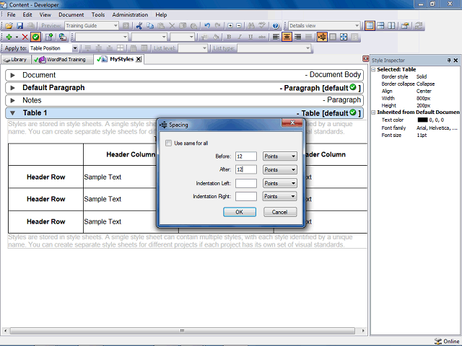Open the File menu

pos(12,14)
